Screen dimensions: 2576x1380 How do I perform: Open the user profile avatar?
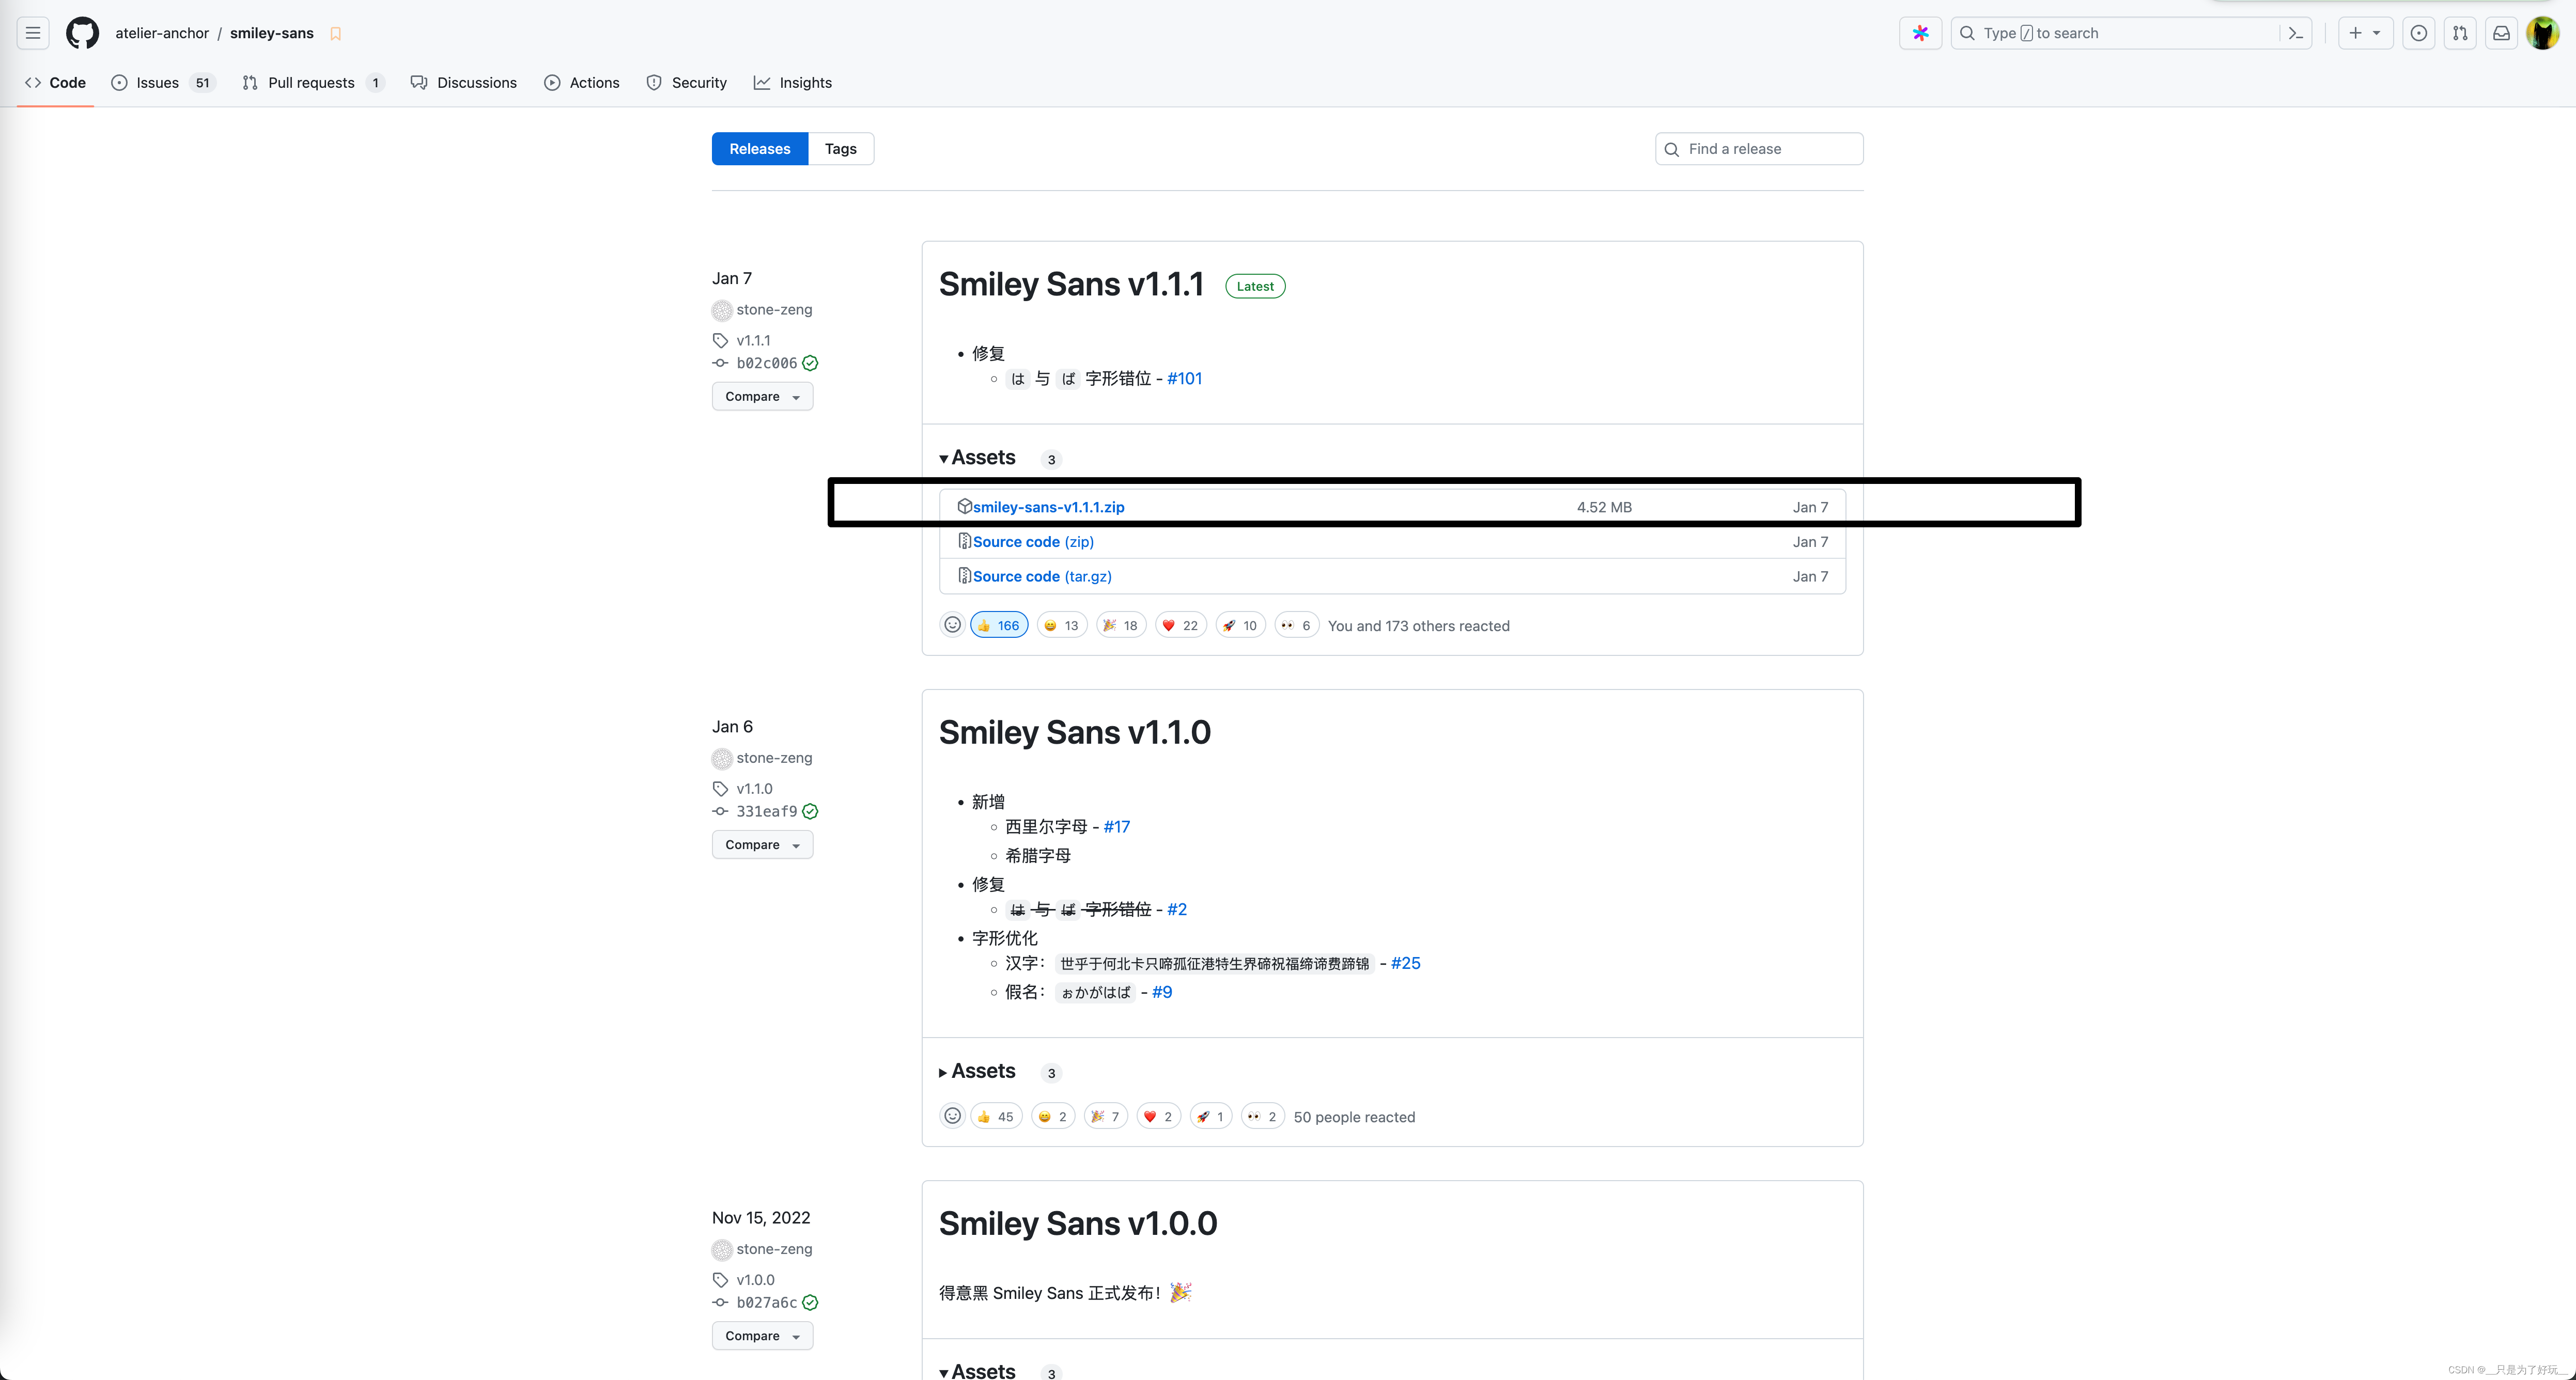(2542, 33)
